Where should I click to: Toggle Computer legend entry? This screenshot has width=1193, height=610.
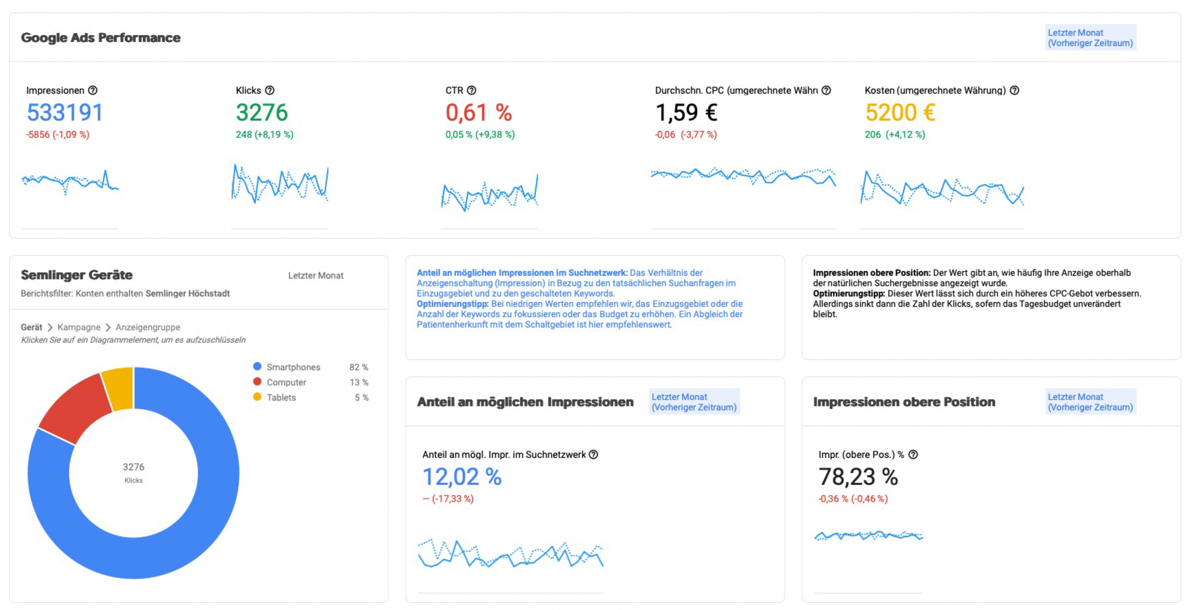click(286, 383)
